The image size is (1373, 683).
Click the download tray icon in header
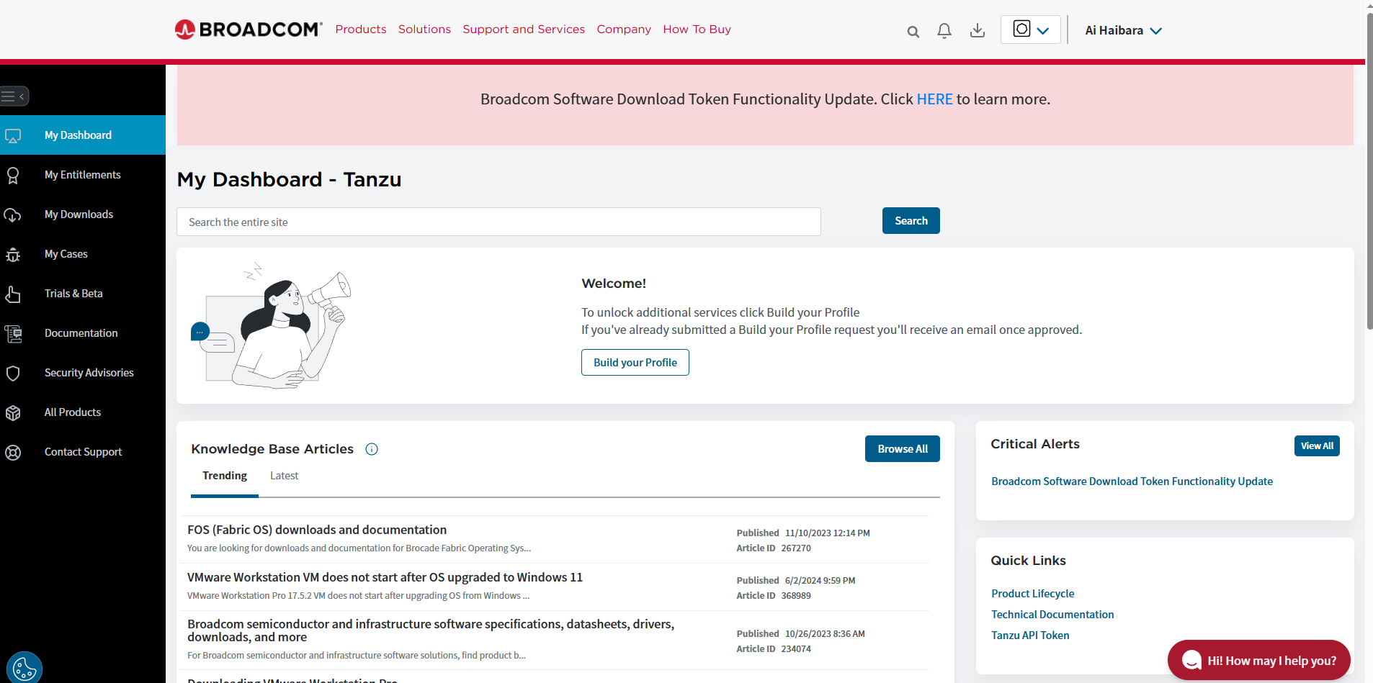pos(977,31)
